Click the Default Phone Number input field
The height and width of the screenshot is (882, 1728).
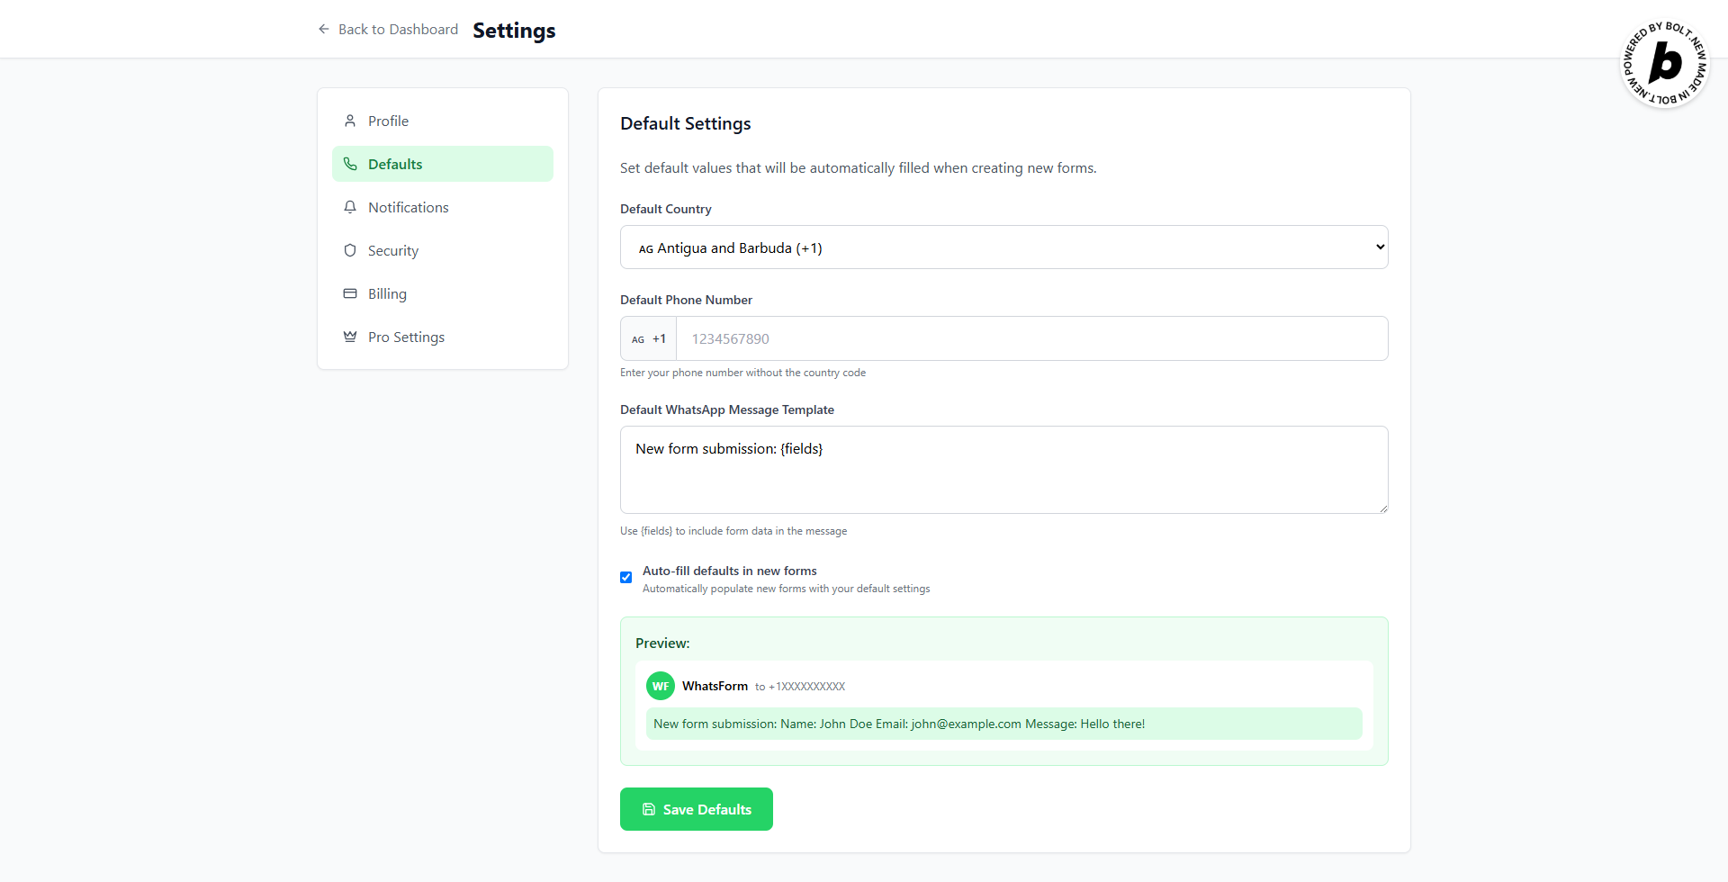(1030, 339)
